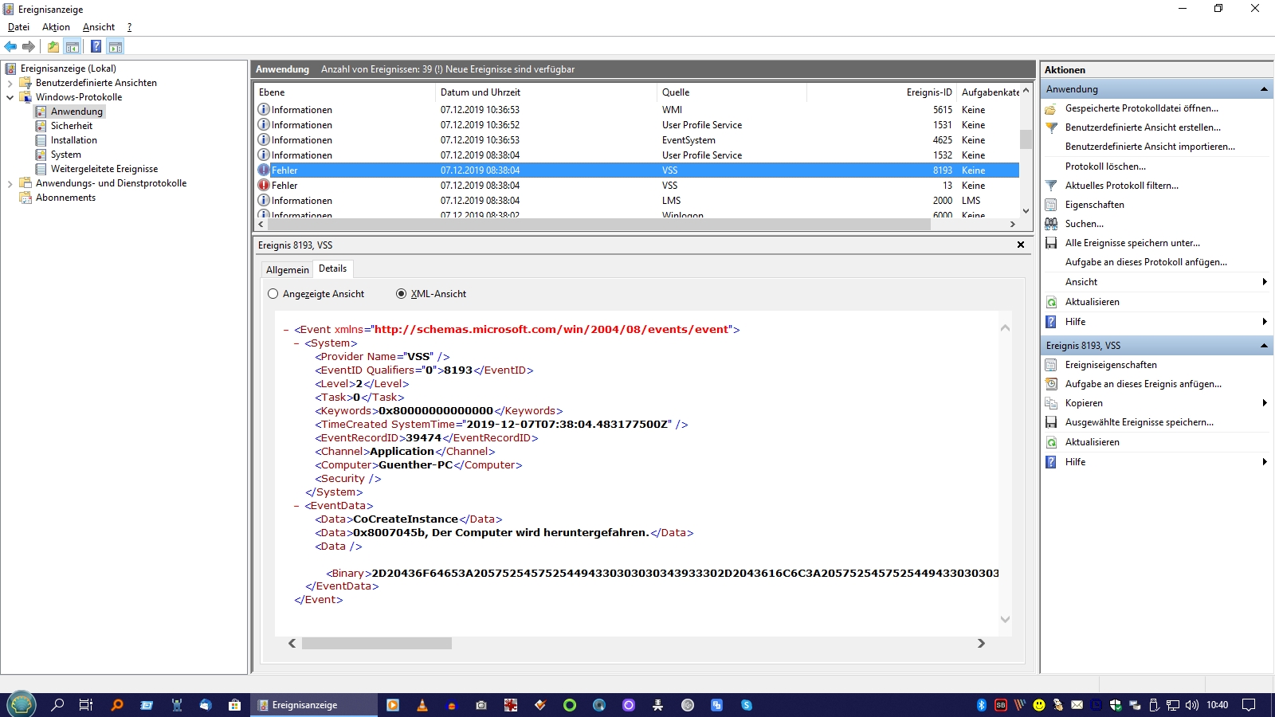The width and height of the screenshot is (1275, 717).
Task: Switch to the Allgemein tab
Action: point(287,270)
